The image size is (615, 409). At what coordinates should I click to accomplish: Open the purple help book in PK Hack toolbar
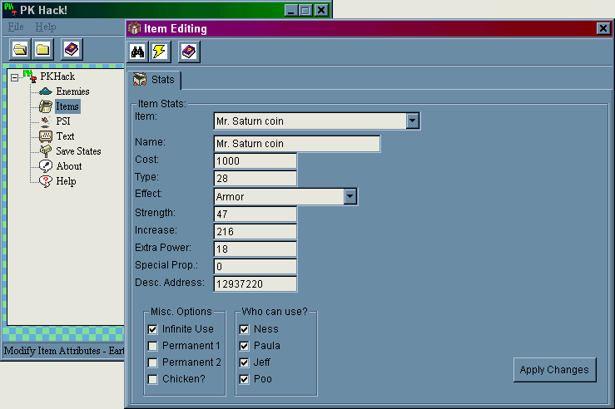pyautogui.click(x=72, y=49)
